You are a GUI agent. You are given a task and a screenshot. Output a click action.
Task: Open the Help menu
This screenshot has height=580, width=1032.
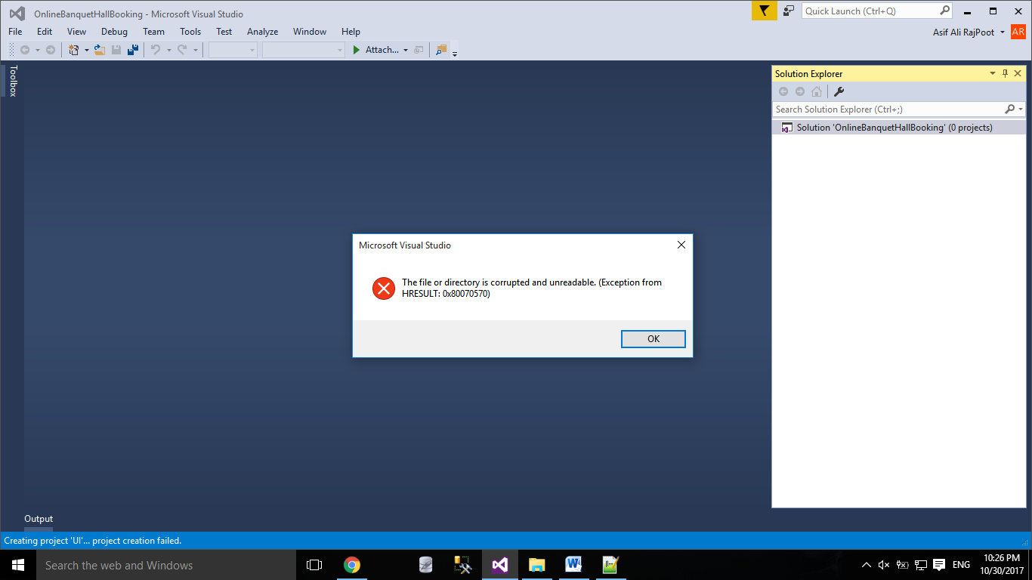point(351,32)
